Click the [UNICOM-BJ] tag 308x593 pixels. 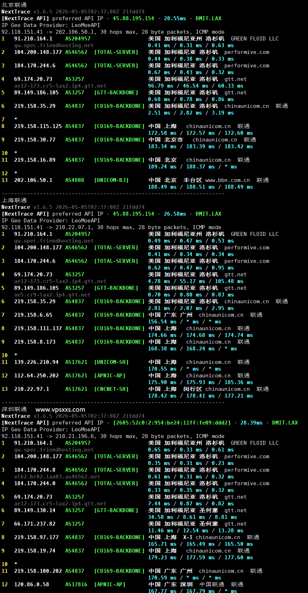pos(111,180)
